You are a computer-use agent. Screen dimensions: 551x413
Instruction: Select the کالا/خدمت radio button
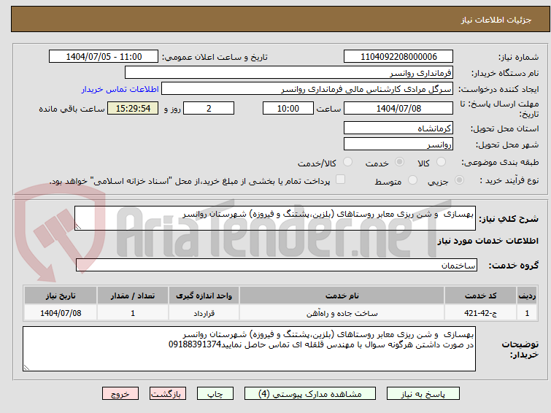coord(347,162)
